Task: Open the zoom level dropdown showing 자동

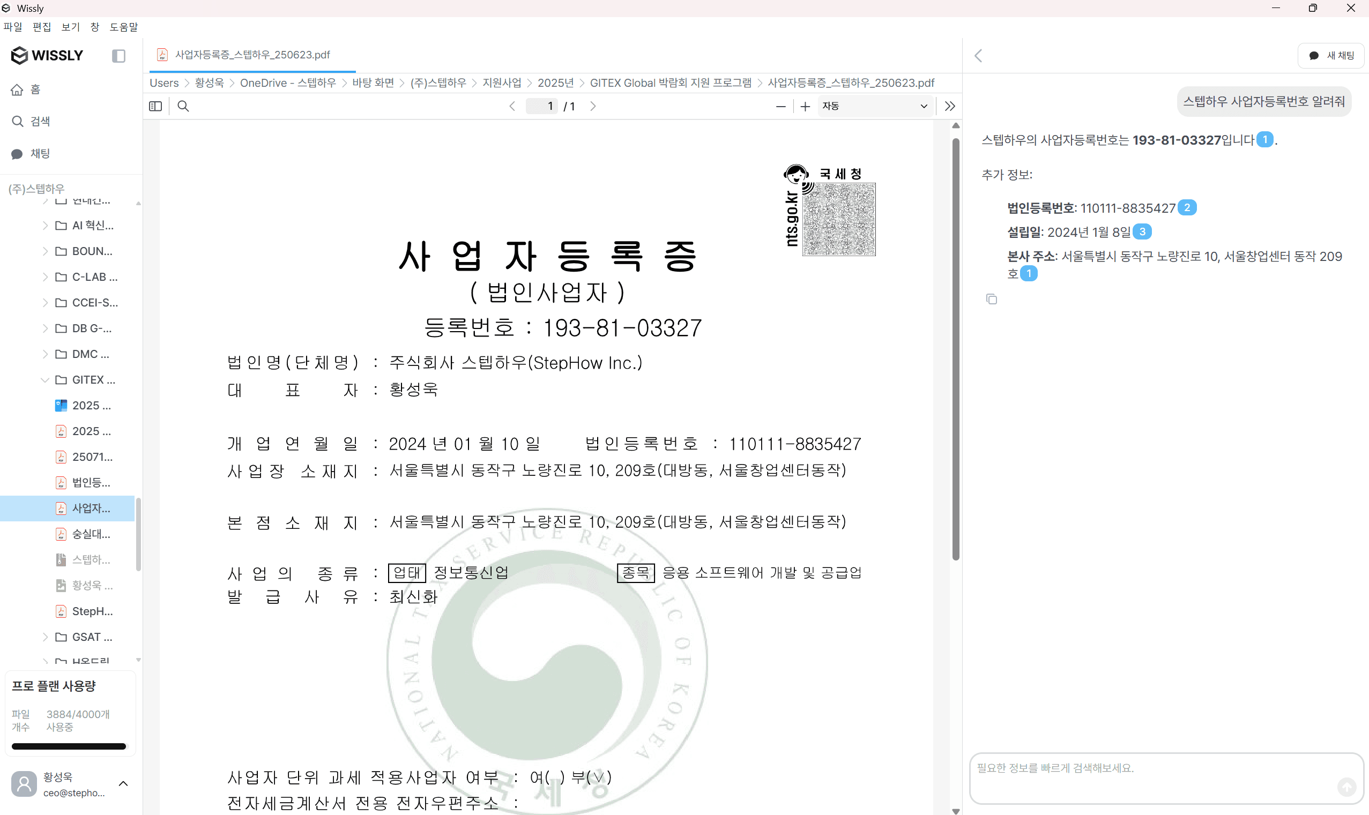Action: click(x=875, y=106)
